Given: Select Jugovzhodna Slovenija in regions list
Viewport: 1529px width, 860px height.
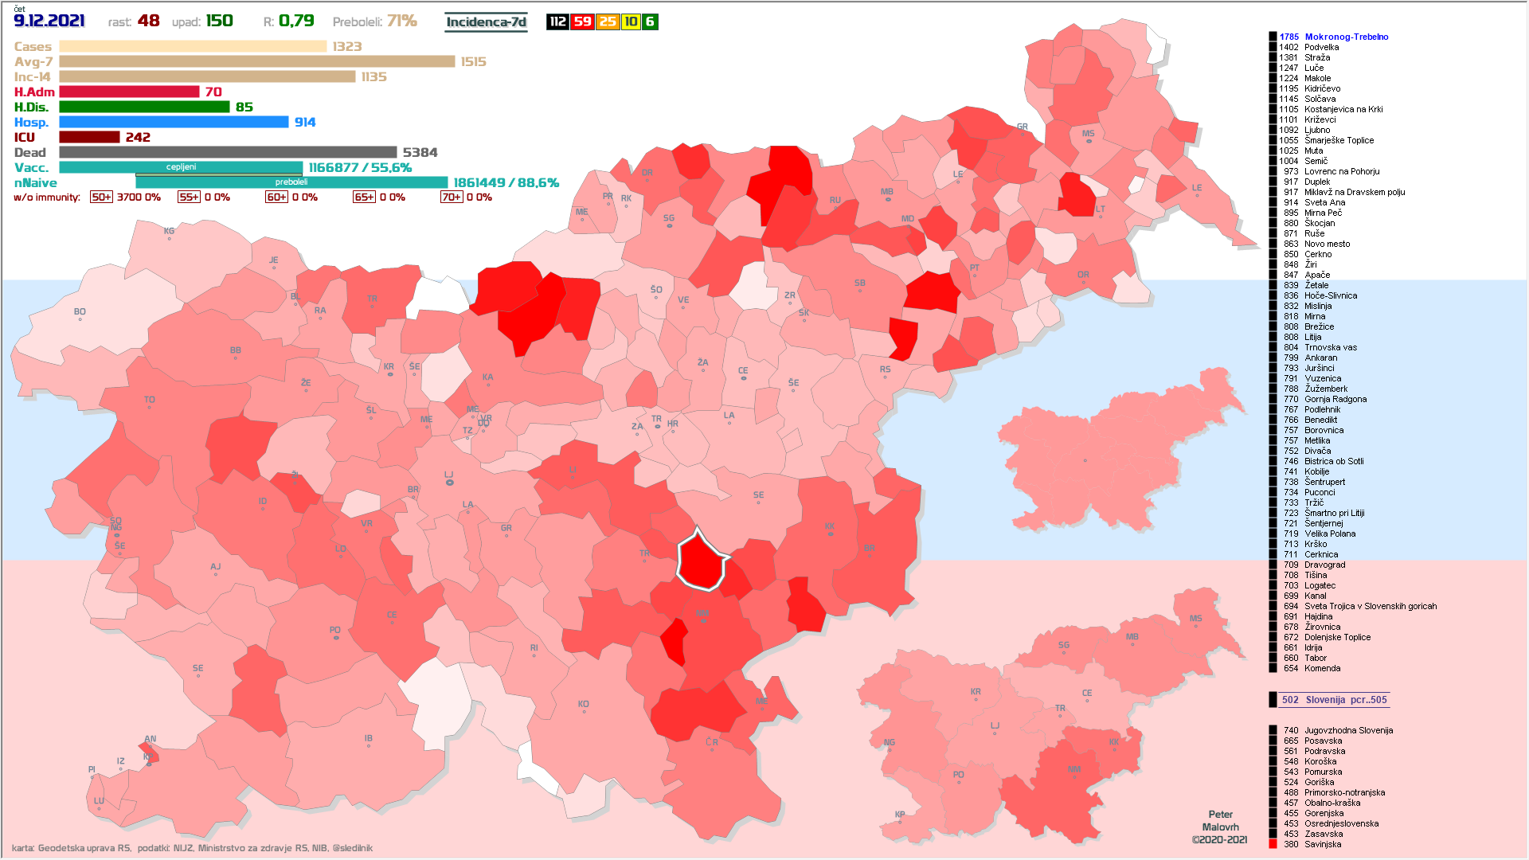Looking at the screenshot, I should (x=1348, y=730).
